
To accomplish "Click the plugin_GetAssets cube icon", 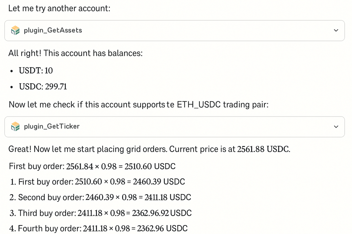I will click(15, 31).
